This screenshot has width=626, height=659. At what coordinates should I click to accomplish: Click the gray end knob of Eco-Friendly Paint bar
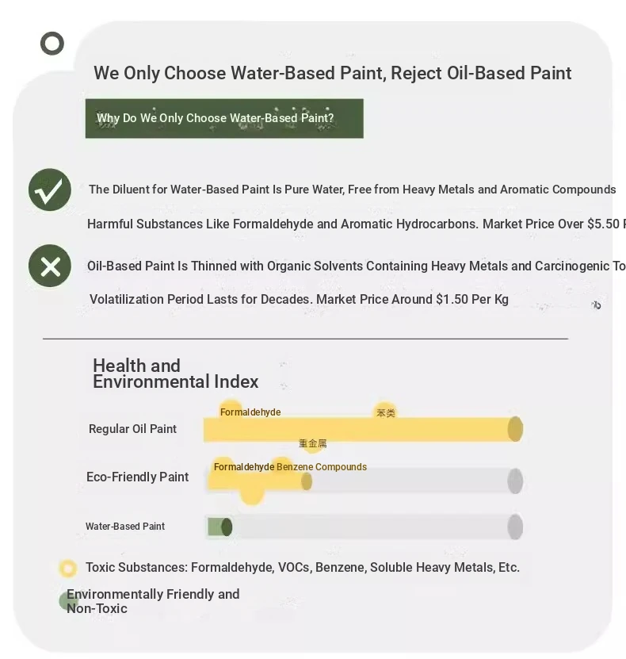515,481
